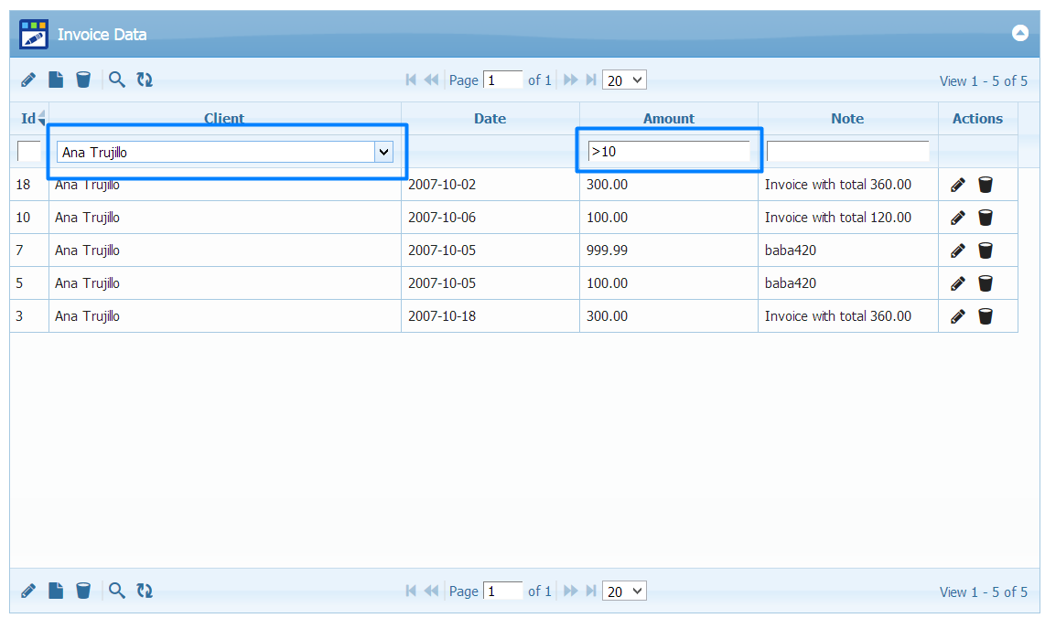Open the bottom page size dropdown
The width and height of the screenshot is (1045, 618).
(x=624, y=591)
